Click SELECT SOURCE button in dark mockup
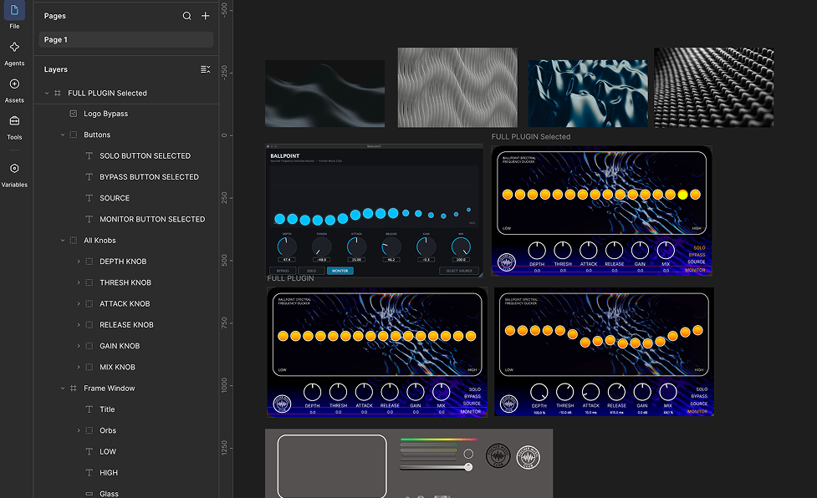817x498 pixels. pyautogui.click(x=459, y=271)
